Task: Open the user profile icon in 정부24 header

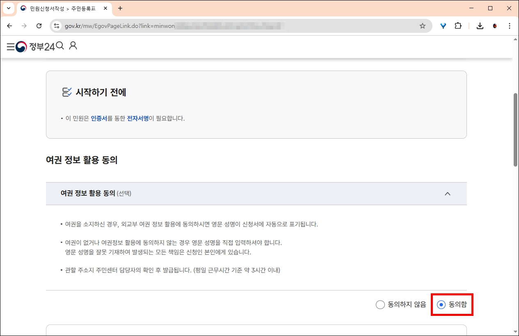Action: click(73, 46)
